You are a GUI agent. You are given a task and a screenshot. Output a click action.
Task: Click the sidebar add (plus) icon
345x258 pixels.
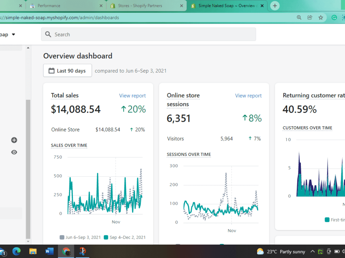pyautogui.click(x=14, y=140)
